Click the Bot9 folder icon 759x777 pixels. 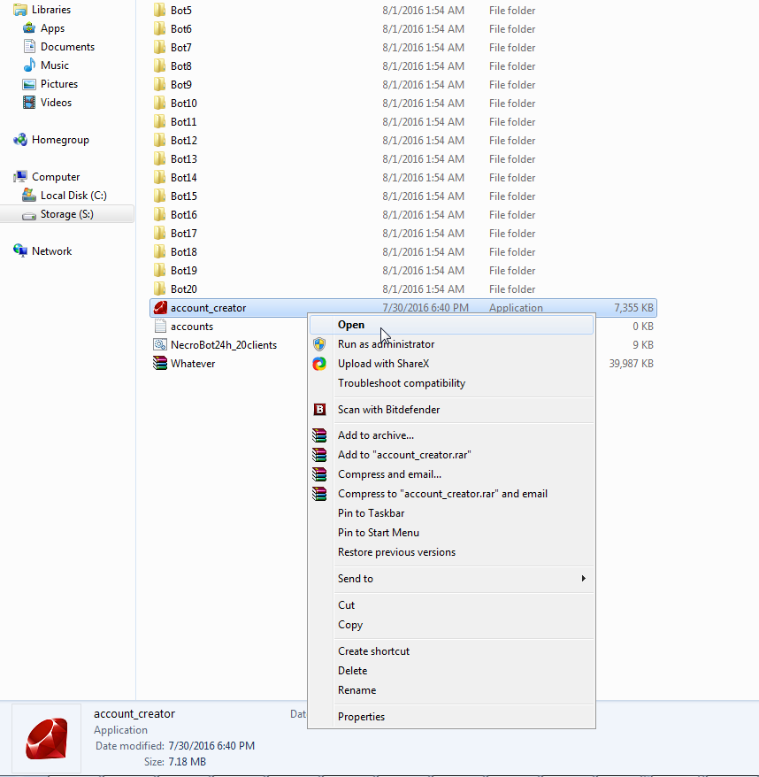[x=159, y=84]
